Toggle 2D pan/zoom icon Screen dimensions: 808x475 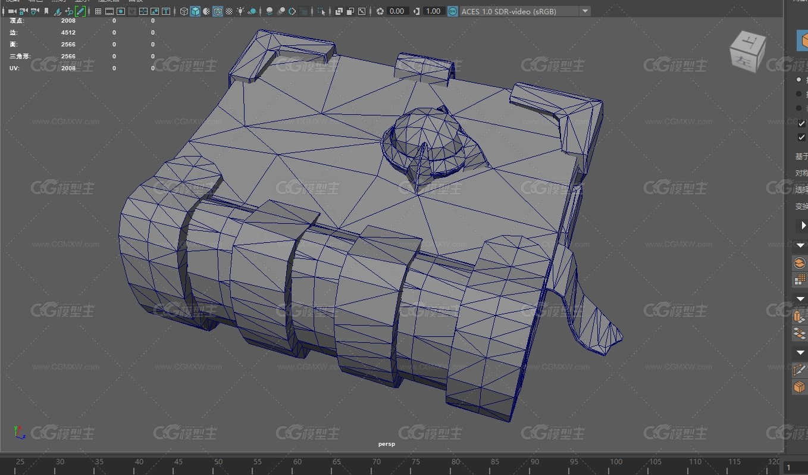69,11
